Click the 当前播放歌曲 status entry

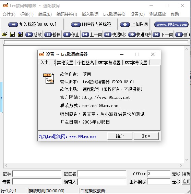(134, 191)
